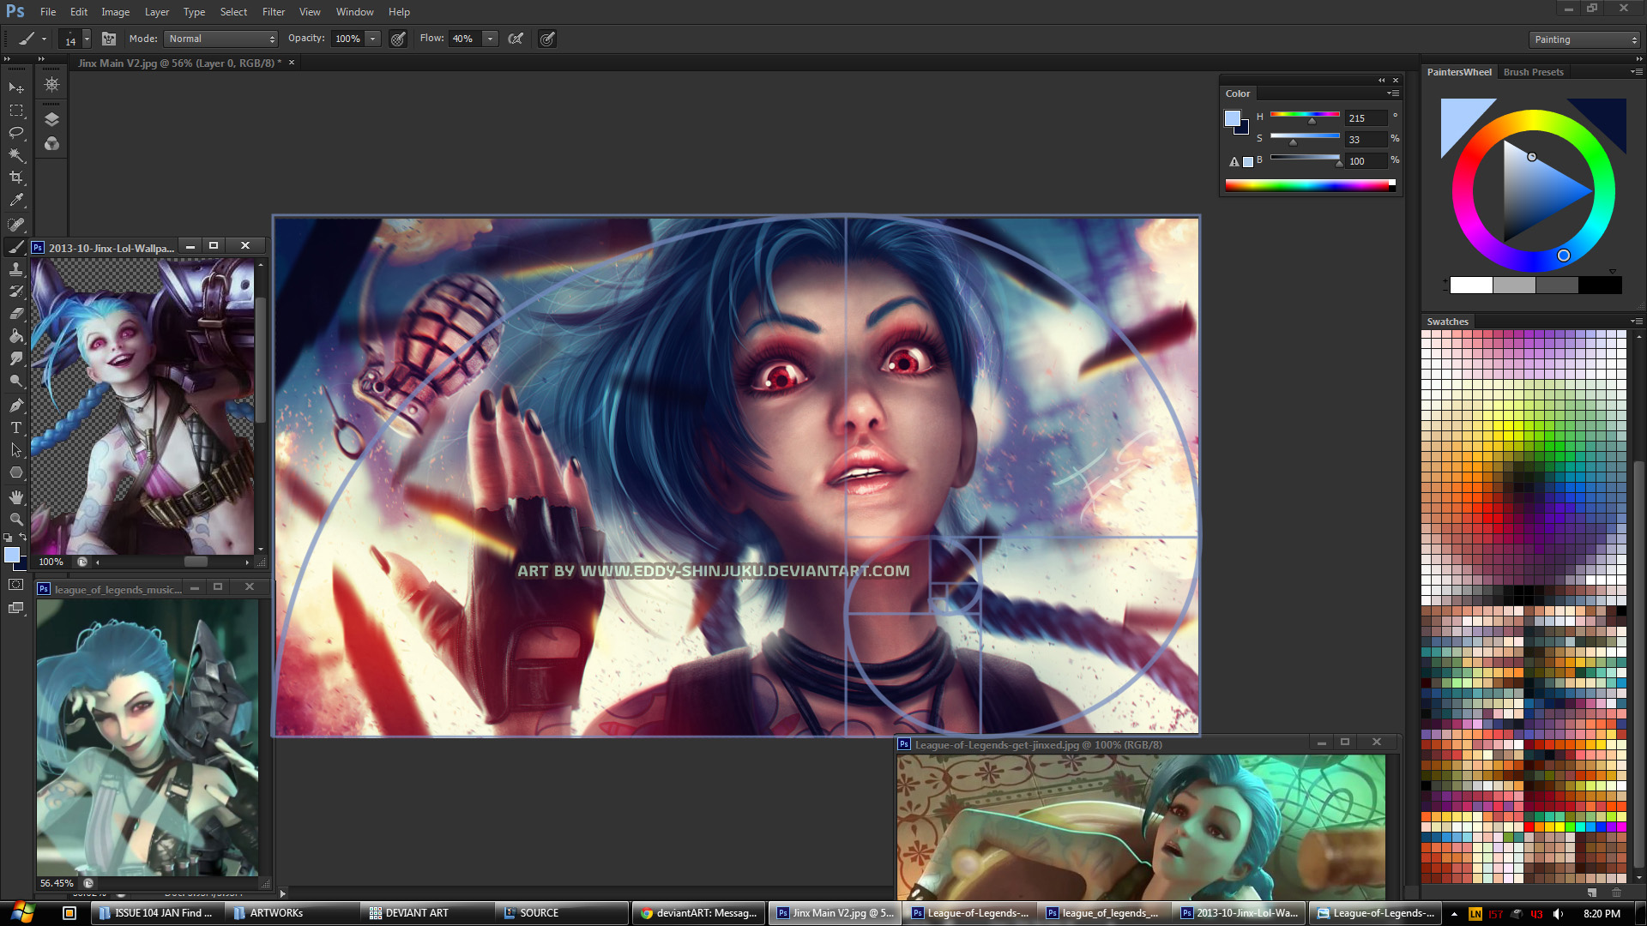Select the Healing Brush tool

click(15, 223)
